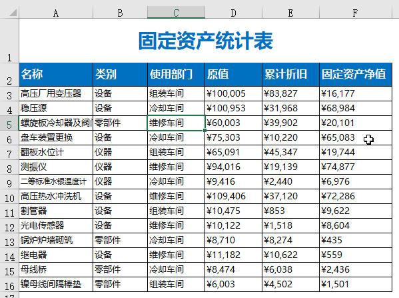Select column C header

(x=176, y=13)
